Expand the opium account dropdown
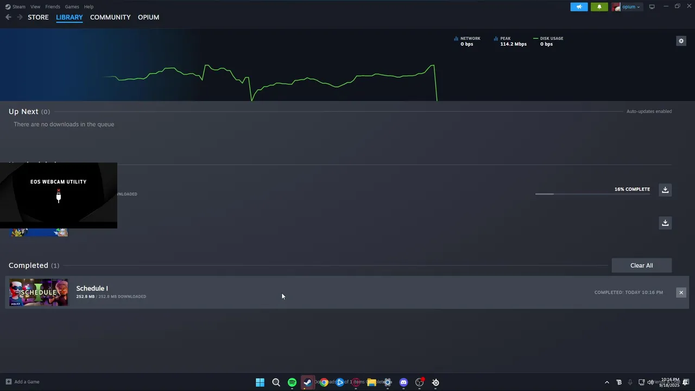695x391 pixels. (x=627, y=7)
